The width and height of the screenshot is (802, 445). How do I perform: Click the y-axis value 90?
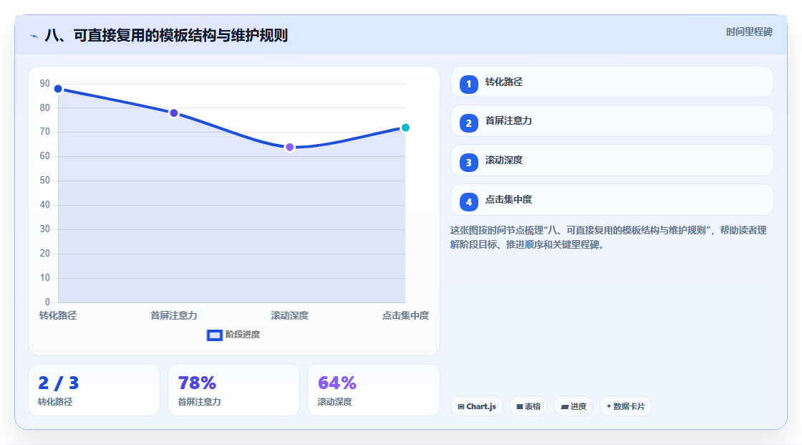click(45, 83)
